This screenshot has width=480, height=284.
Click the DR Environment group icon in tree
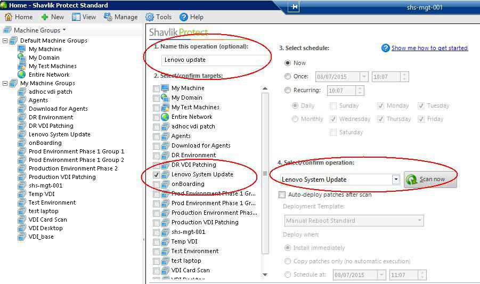click(x=22, y=117)
